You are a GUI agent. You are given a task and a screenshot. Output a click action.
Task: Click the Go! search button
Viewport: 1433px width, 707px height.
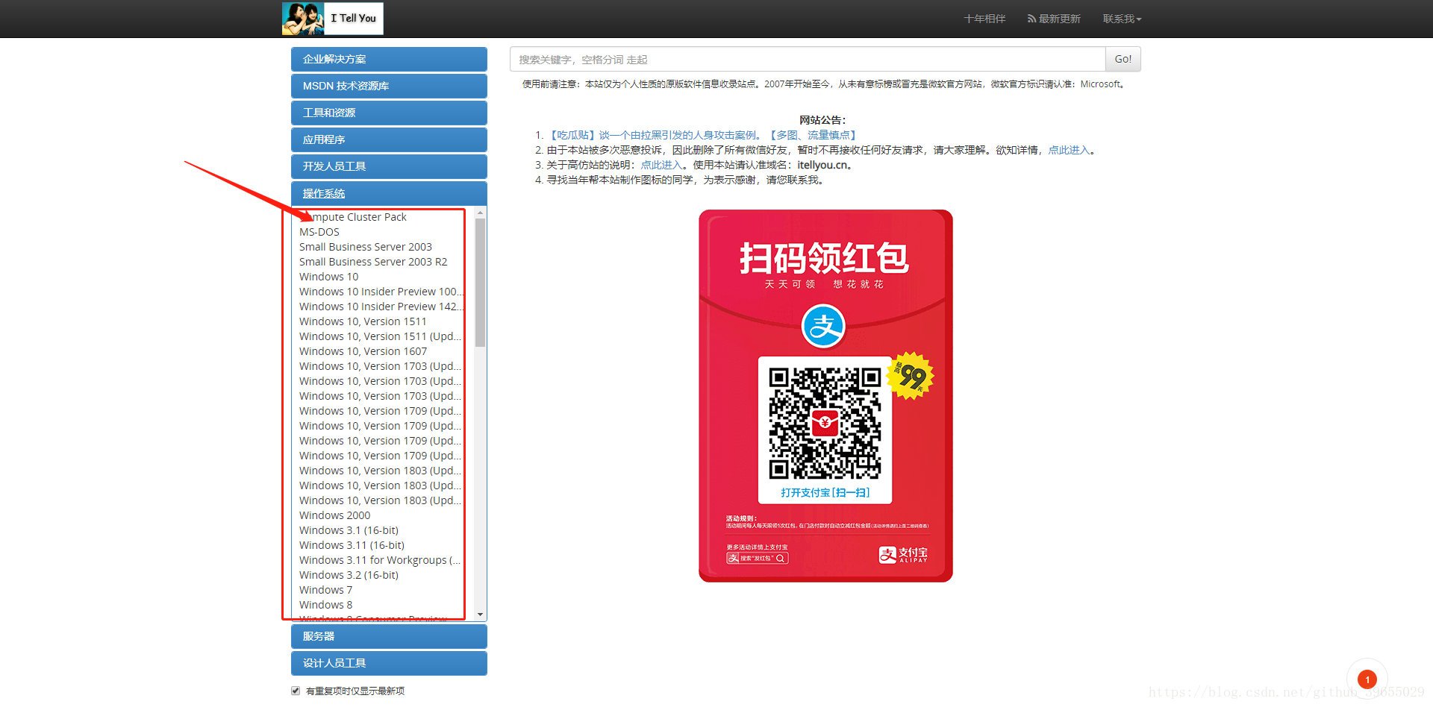[x=1123, y=59]
